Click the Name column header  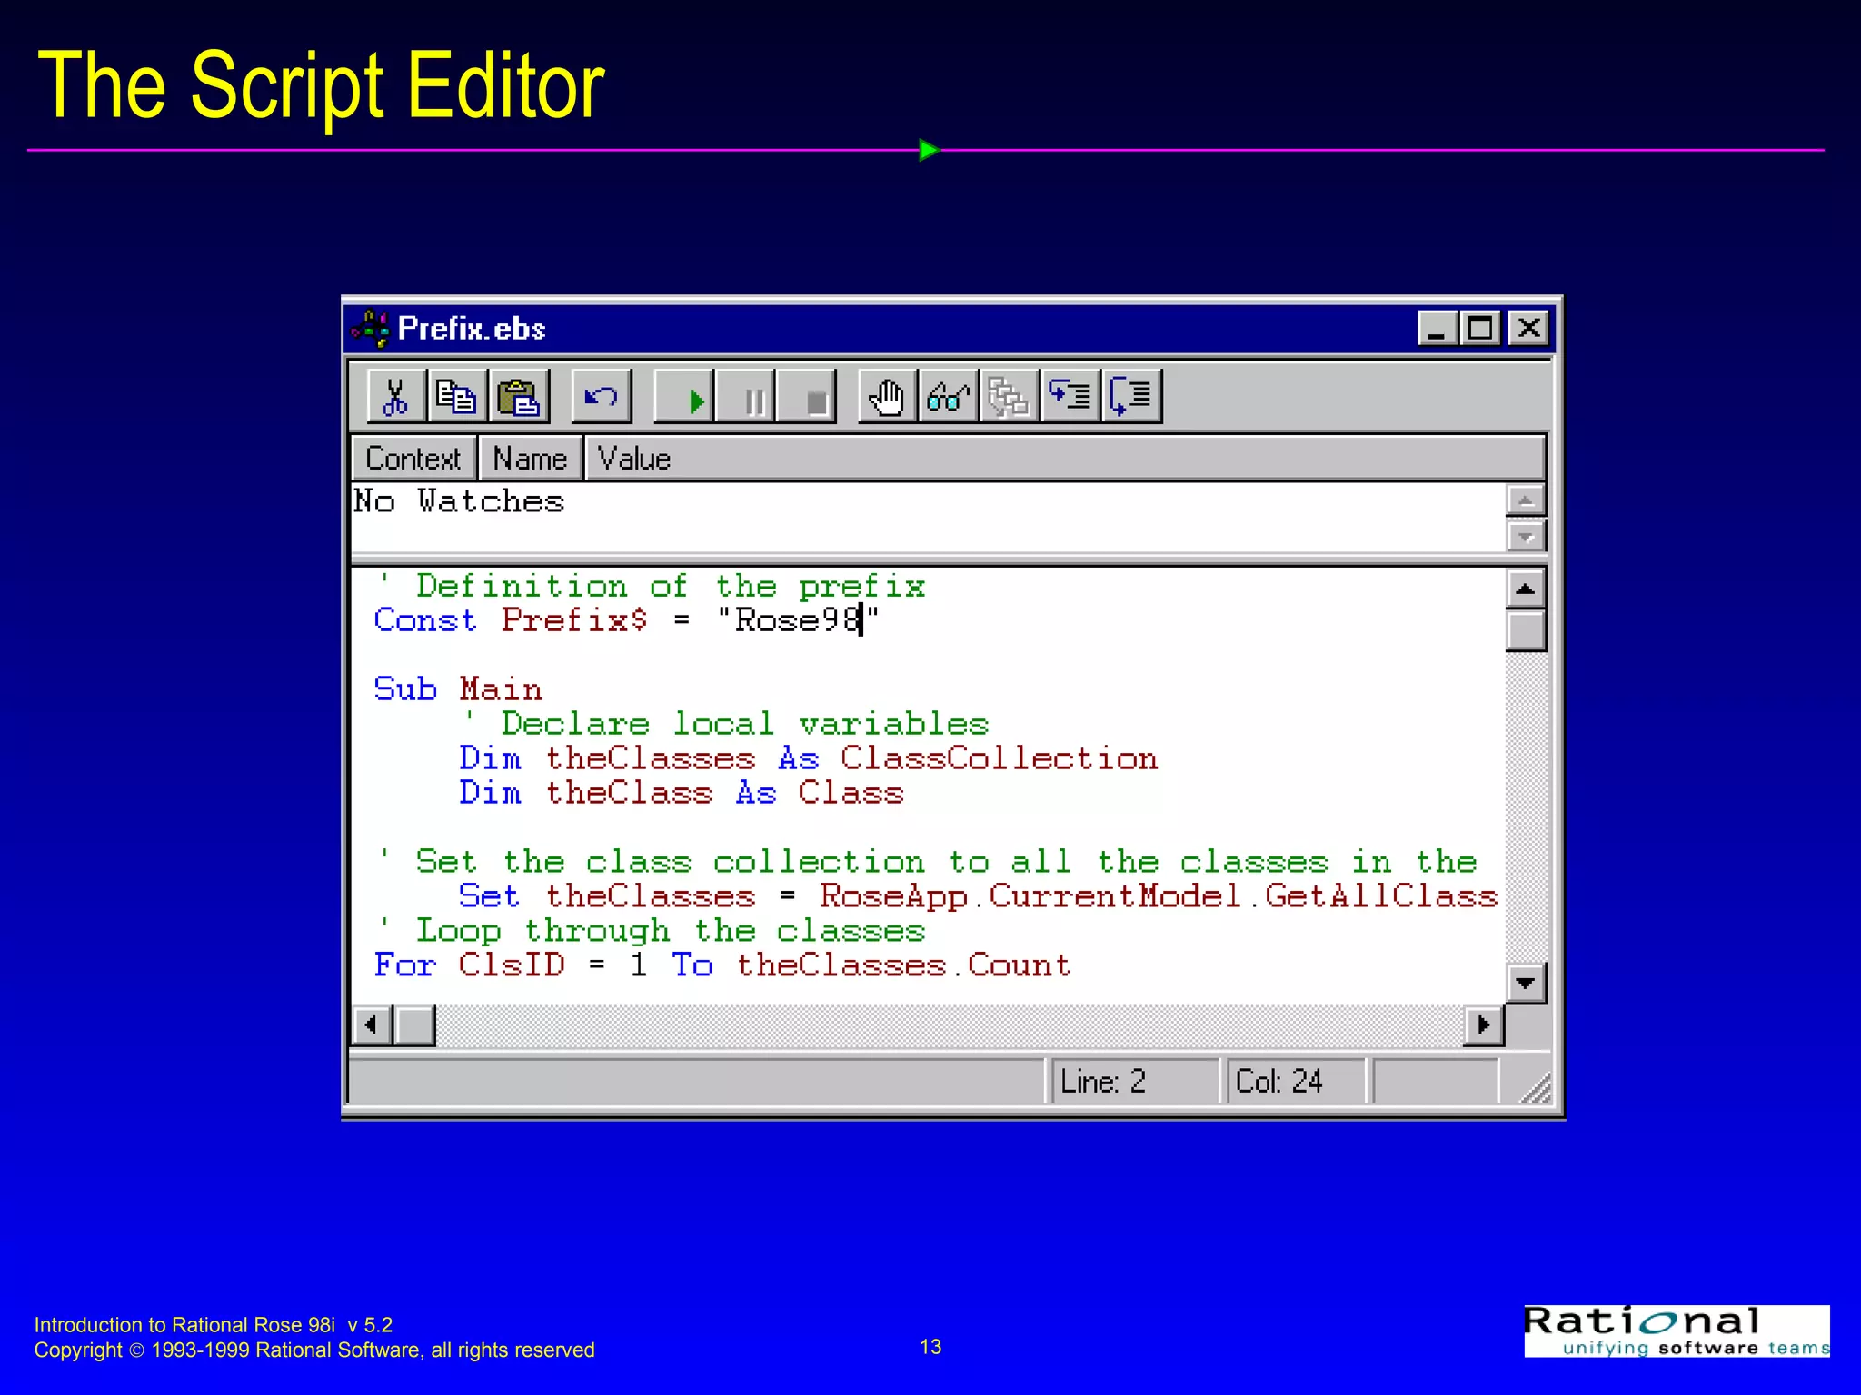tap(530, 459)
